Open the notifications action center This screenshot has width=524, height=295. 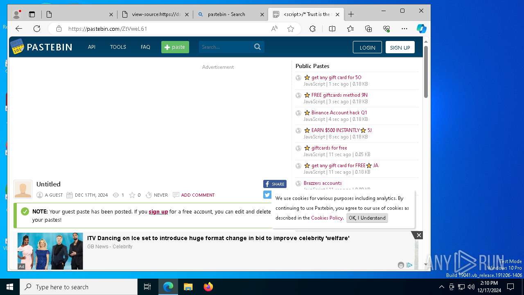click(x=510, y=287)
